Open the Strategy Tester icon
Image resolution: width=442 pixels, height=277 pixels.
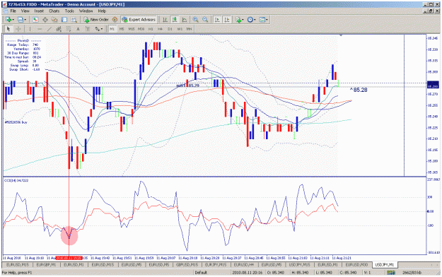(74, 20)
